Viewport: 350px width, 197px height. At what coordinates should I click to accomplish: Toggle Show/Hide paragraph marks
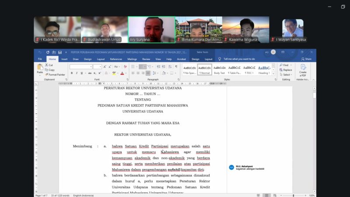tap(176, 67)
